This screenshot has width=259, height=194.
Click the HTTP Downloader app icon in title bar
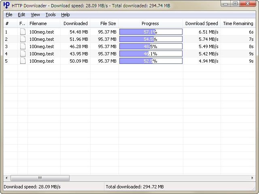(x=6, y=5)
